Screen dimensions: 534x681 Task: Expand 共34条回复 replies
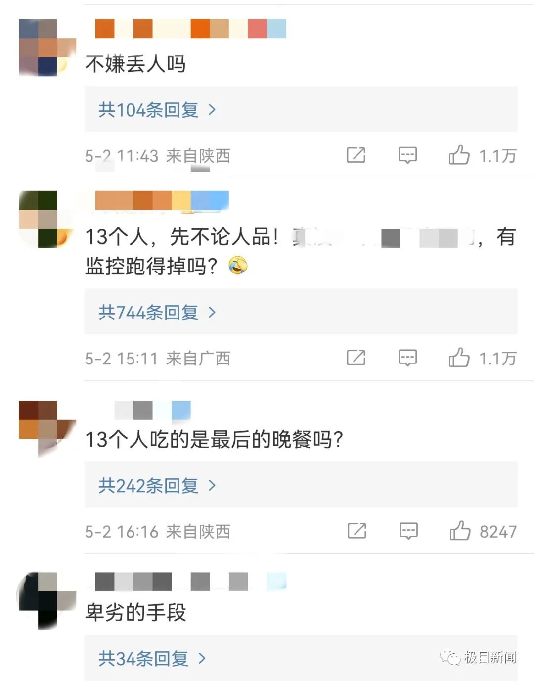click(x=152, y=658)
